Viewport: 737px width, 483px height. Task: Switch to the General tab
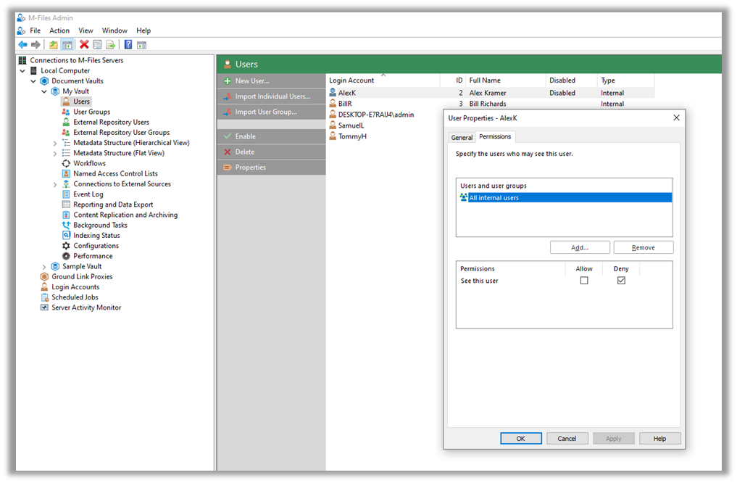[462, 137]
